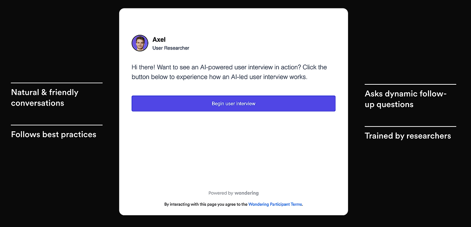The height and width of the screenshot is (227, 471).
Task: Click the Natural & friendly conversations label
Action: coord(45,98)
